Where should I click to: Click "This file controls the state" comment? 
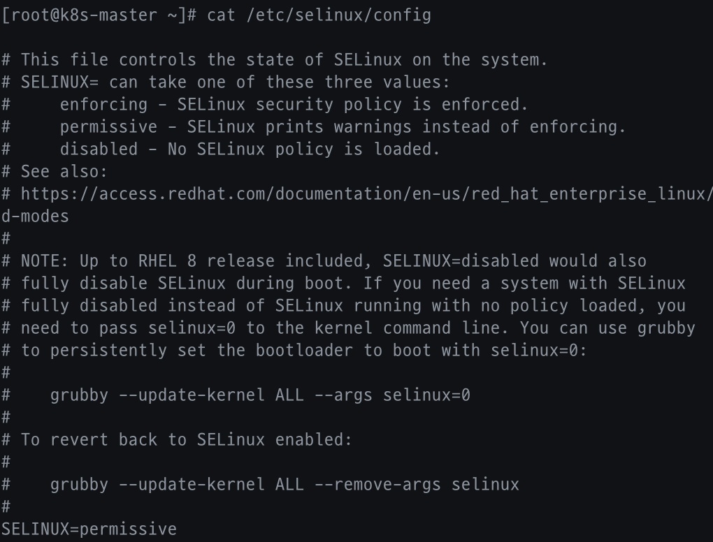click(284, 59)
